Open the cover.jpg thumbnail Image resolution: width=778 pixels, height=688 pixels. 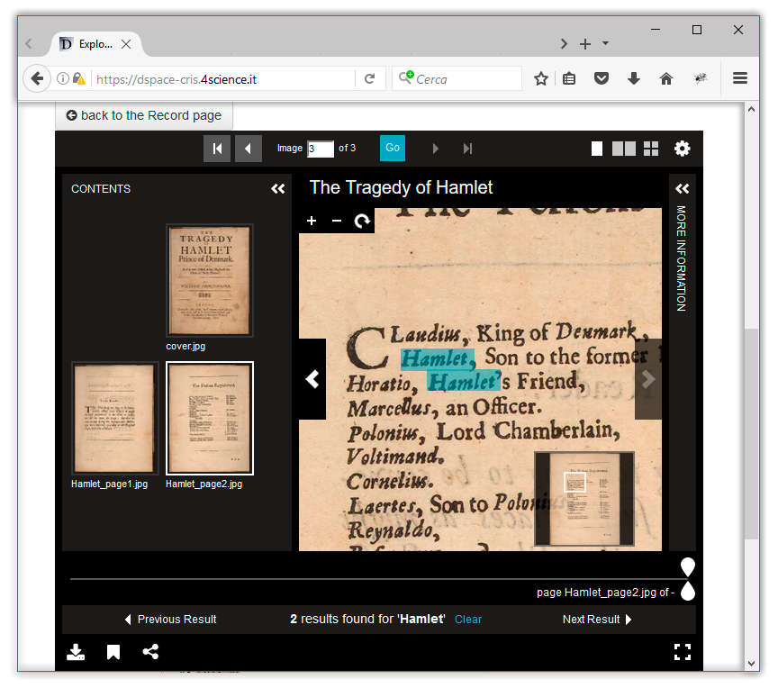[210, 280]
